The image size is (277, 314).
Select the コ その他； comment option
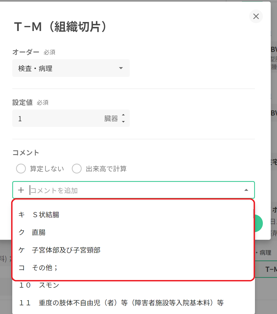click(x=38, y=268)
